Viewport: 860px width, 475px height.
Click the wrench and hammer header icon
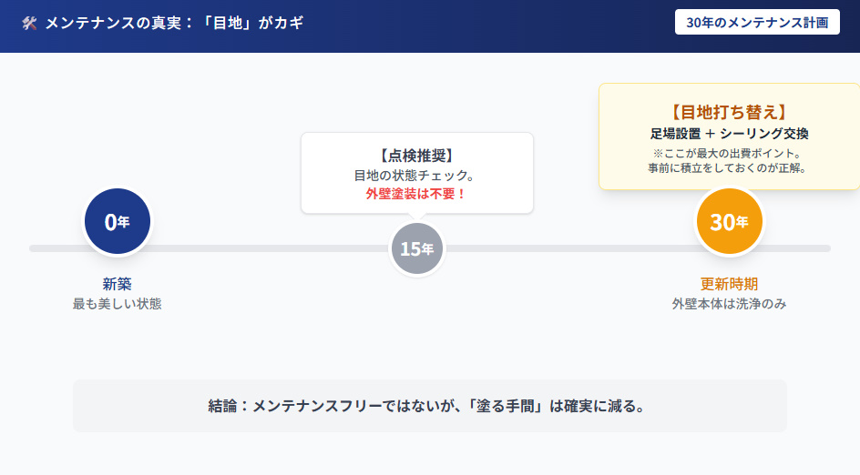pyautogui.click(x=29, y=23)
